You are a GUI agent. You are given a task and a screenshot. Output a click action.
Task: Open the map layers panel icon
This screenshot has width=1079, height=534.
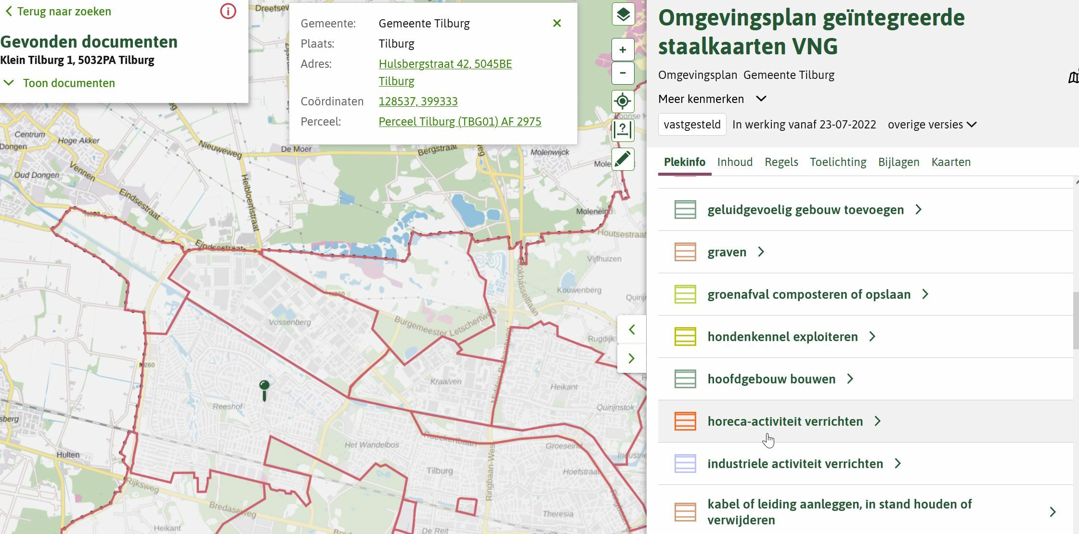(623, 14)
